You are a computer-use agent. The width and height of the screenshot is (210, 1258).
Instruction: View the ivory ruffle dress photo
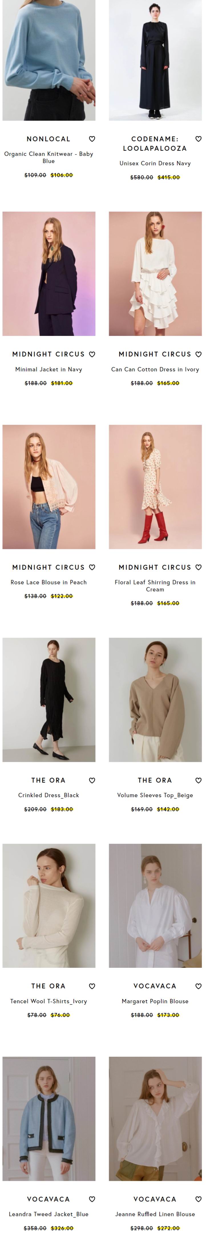tap(155, 274)
